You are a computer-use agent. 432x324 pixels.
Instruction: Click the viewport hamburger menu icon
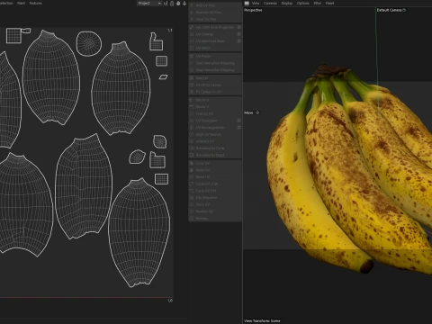click(x=247, y=4)
